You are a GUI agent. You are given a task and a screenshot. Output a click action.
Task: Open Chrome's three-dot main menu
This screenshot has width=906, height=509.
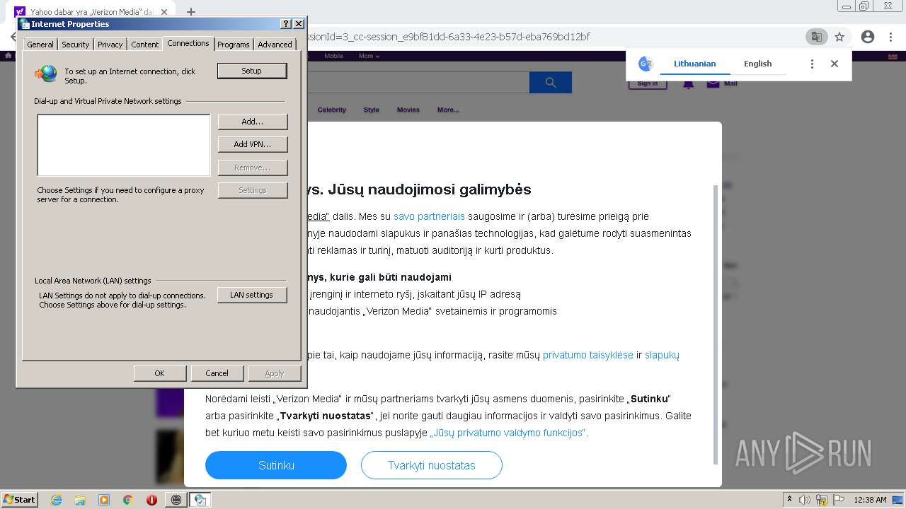pos(890,37)
